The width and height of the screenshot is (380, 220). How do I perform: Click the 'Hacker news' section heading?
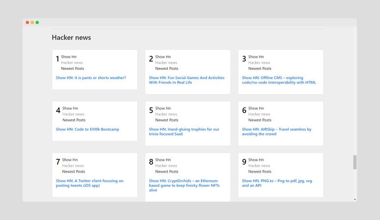pos(72,38)
